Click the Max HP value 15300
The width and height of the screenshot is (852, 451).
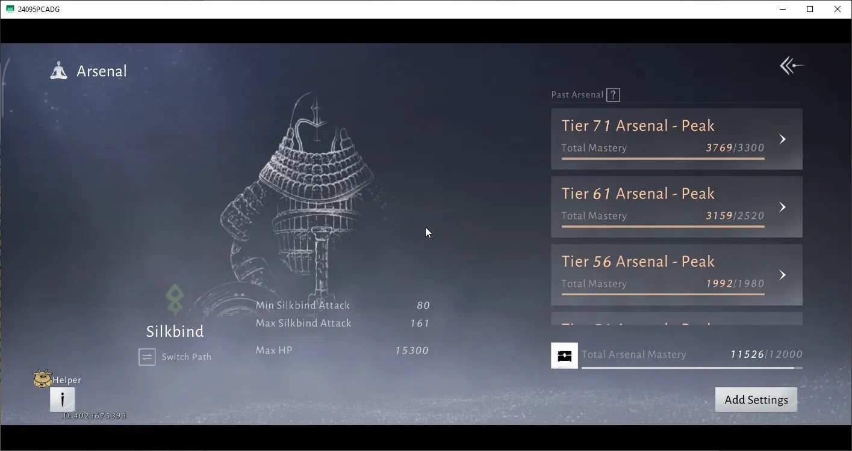[412, 351]
